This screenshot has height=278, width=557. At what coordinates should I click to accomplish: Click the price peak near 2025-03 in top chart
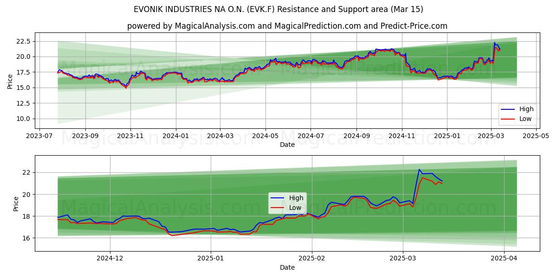tap(494, 43)
